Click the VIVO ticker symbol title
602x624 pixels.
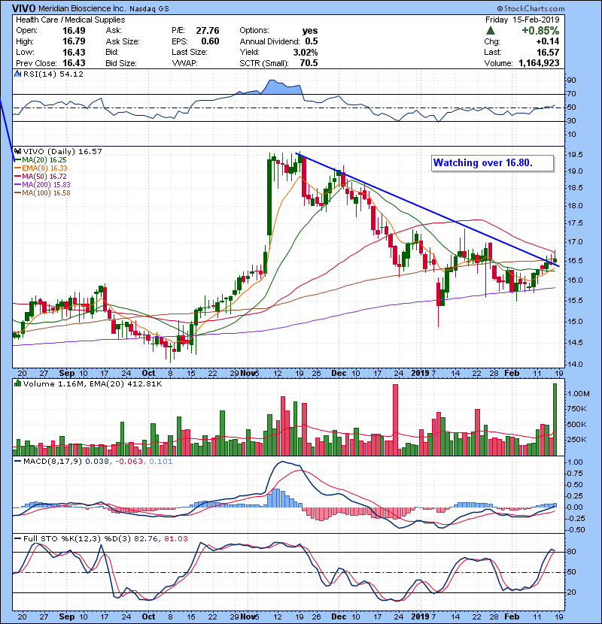(x=24, y=8)
